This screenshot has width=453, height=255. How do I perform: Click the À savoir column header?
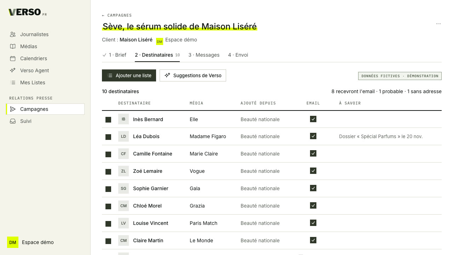click(x=350, y=103)
